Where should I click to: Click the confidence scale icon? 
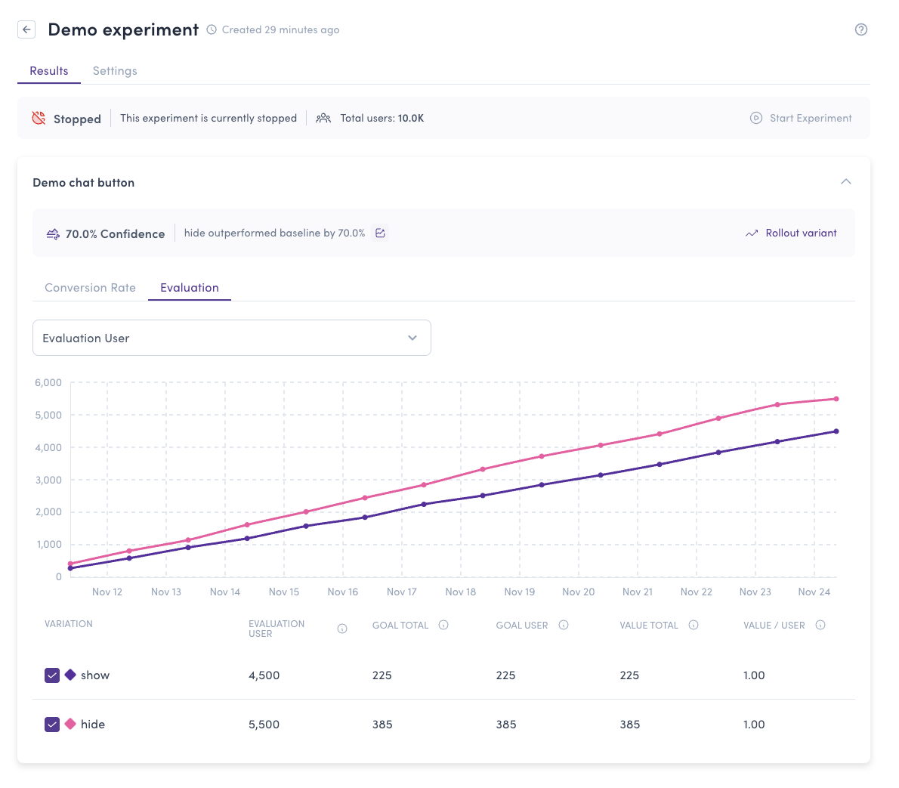[x=52, y=233]
